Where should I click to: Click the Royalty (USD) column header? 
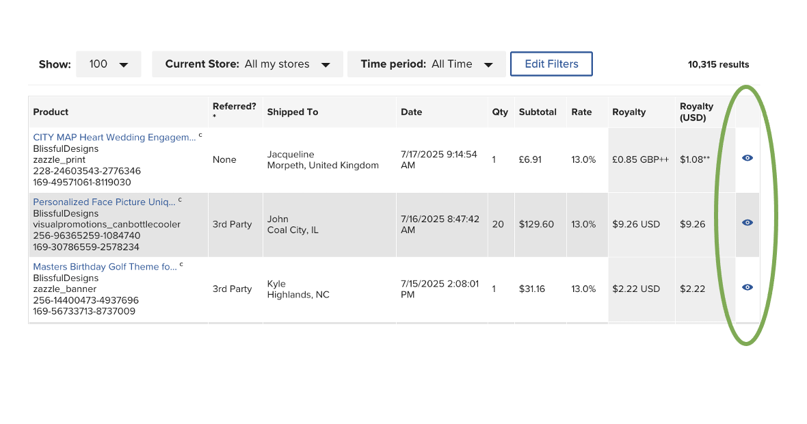coord(696,112)
